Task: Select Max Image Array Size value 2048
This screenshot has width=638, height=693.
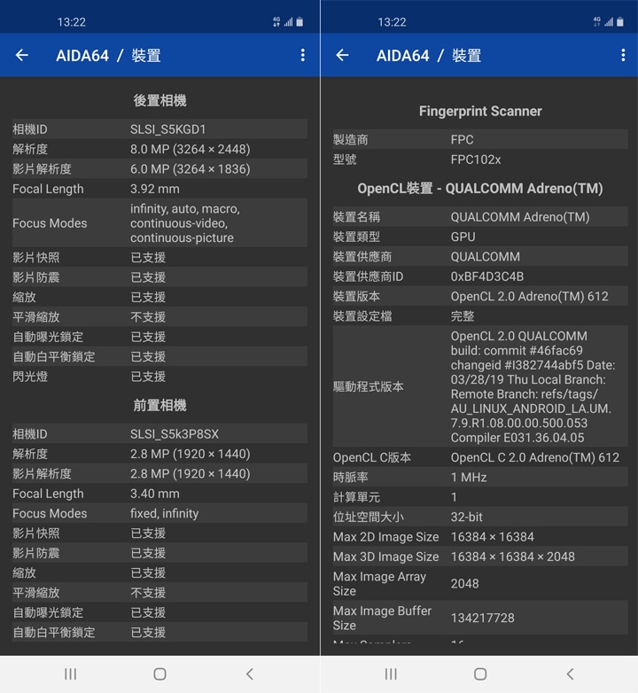Action: click(464, 584)
